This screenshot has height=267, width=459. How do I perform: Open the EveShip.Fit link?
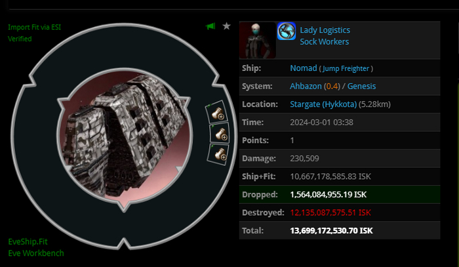(x=28, y=241)
